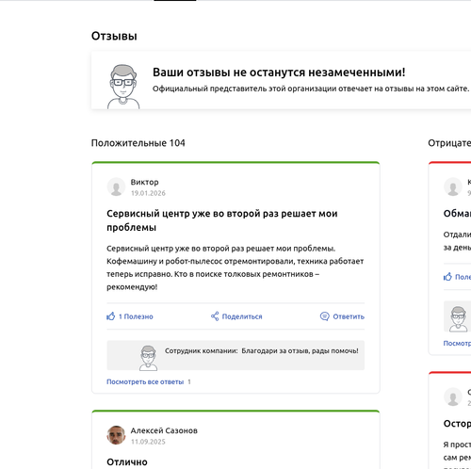Screen dimensions: 471x469
Task: Click the user avatar in the first negative review
Action: point(453,186)
